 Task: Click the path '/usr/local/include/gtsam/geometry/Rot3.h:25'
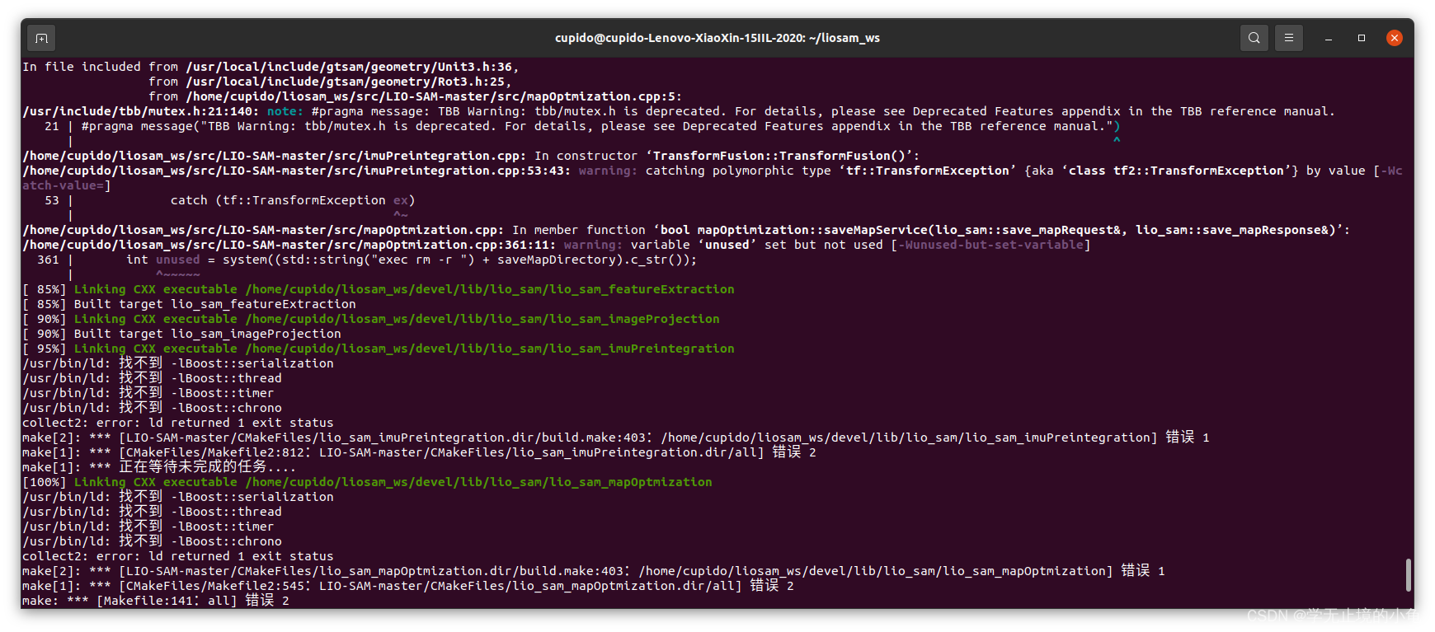click(345, 82)
